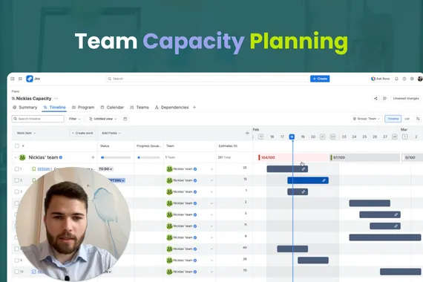Select the Timeline view toggle button
Screen dimensions: 423x282
pos(393,119)
